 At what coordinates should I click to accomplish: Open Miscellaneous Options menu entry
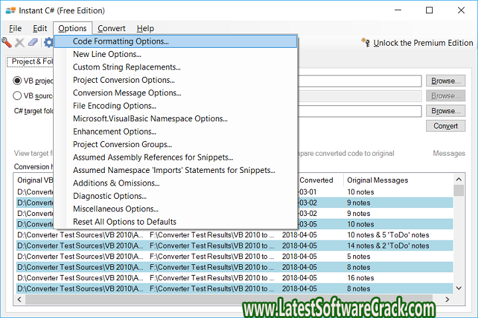coord(175,209)
